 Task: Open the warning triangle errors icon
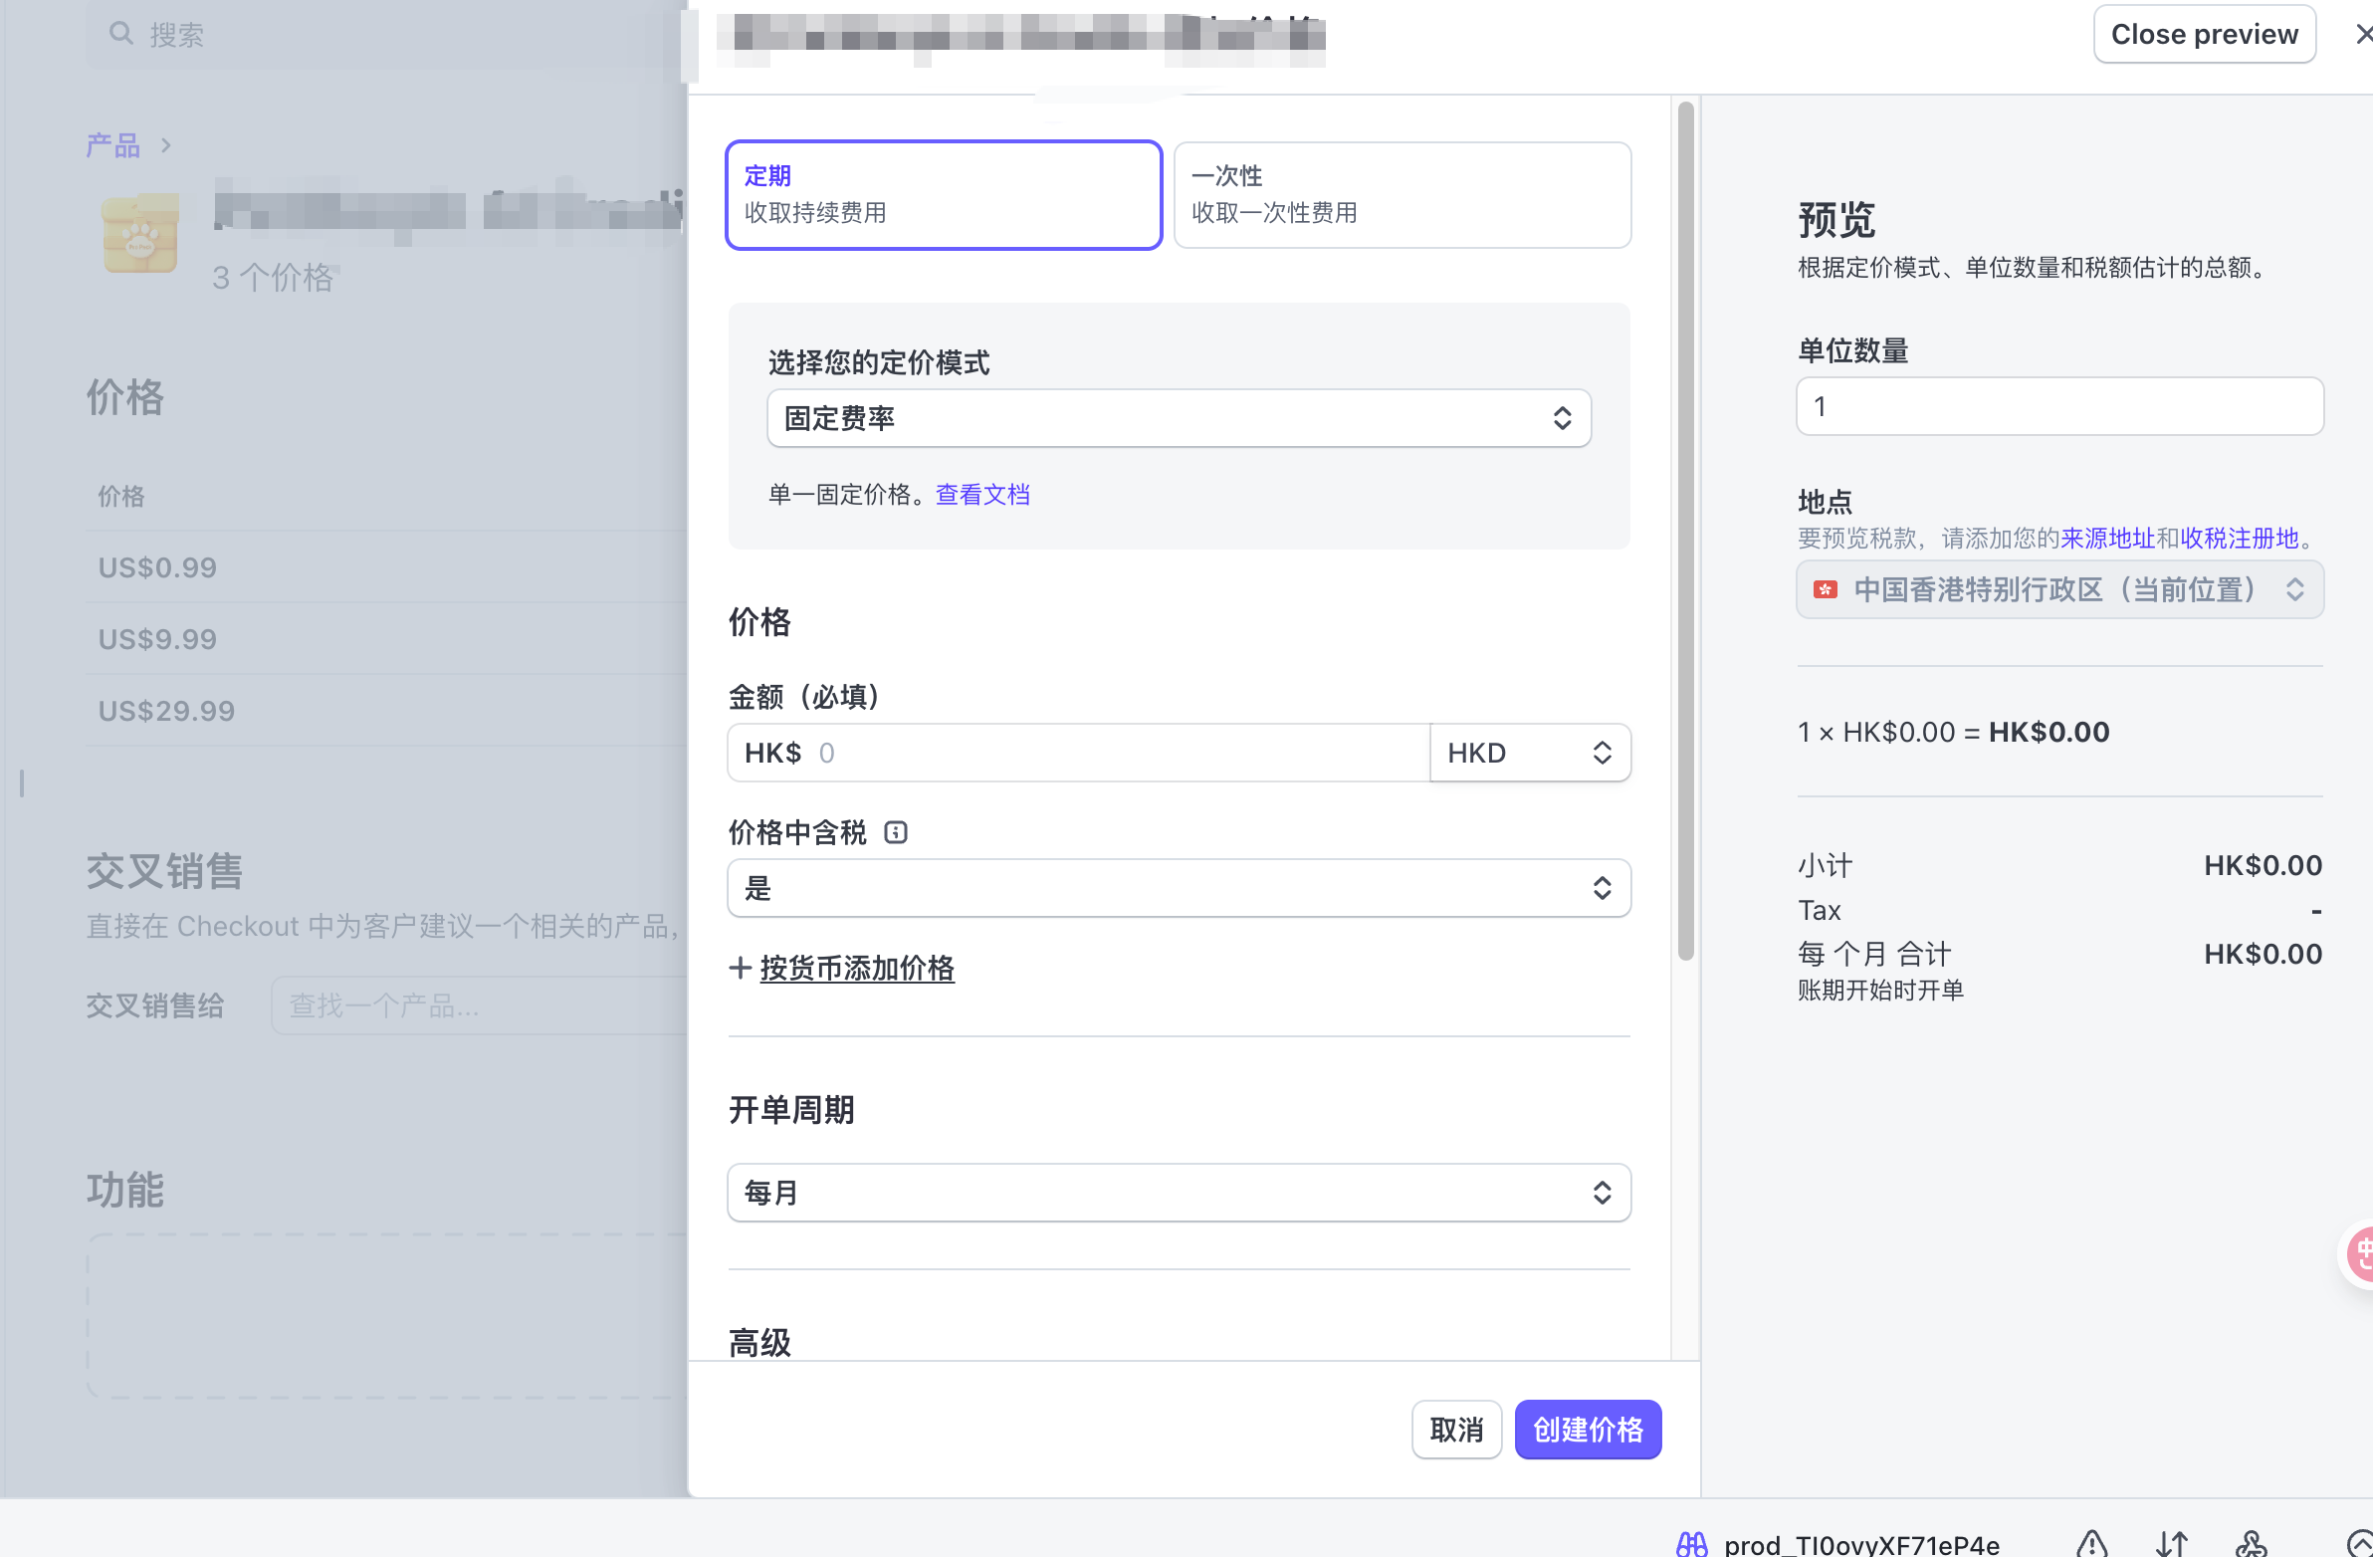[2091, 1544]
